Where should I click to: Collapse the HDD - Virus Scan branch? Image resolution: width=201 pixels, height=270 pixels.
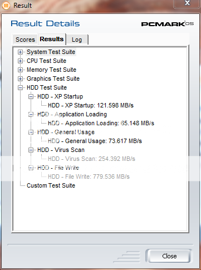[x=31, y=150]
